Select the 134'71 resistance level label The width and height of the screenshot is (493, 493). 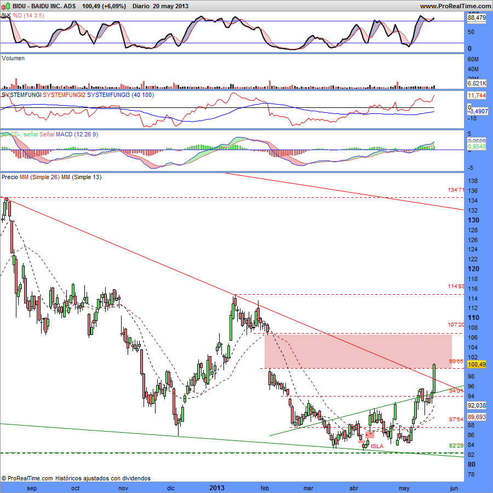click(456, 190)
